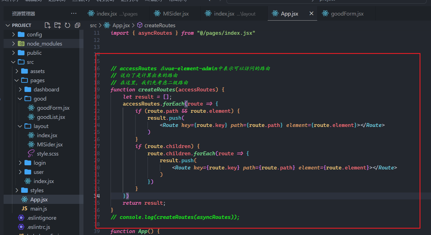Collapse the layout folder chevron

[20, 126]
